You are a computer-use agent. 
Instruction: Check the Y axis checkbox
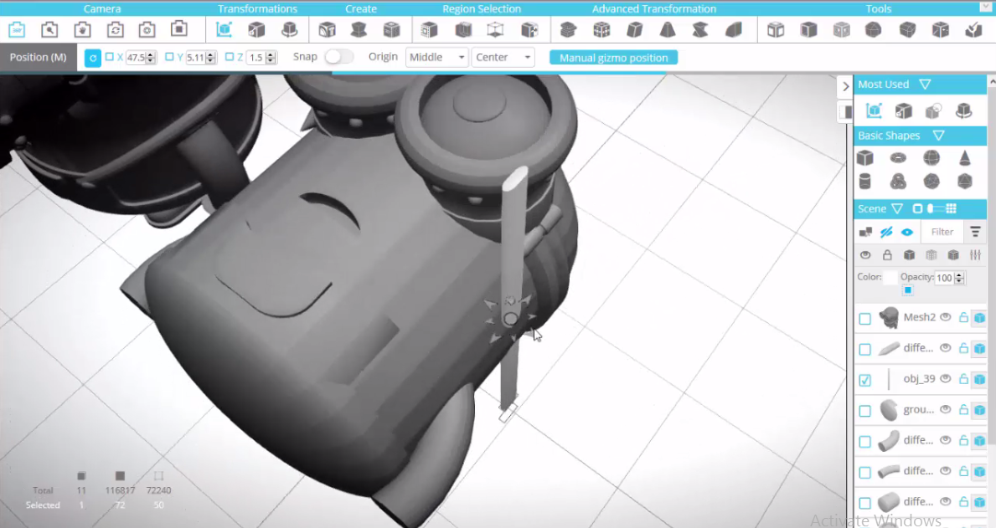169,57
